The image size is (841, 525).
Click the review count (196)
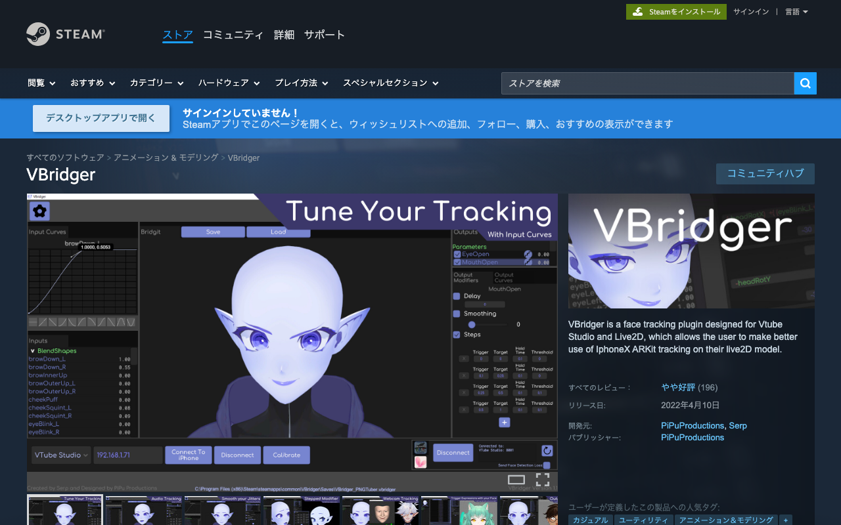click(x=708, y=388)
